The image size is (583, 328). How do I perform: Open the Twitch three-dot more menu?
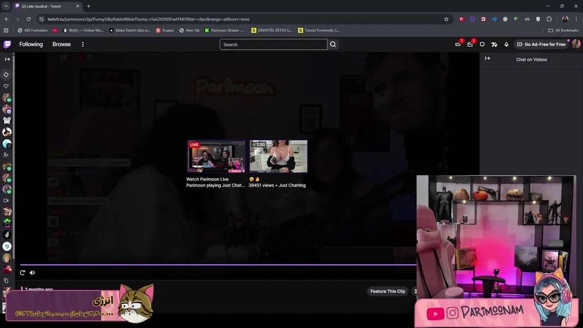click(x=83, y=44)
